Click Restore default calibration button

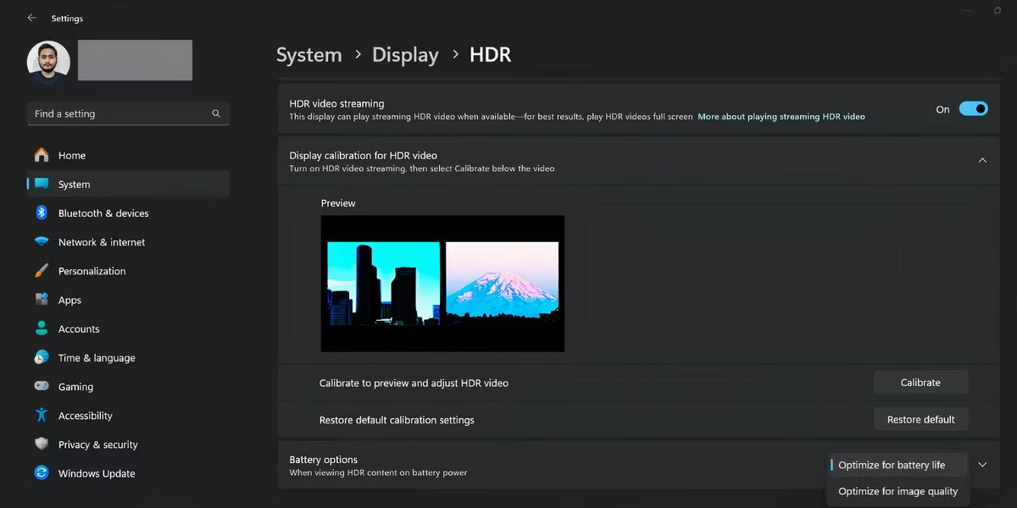(x=920, y=418)
